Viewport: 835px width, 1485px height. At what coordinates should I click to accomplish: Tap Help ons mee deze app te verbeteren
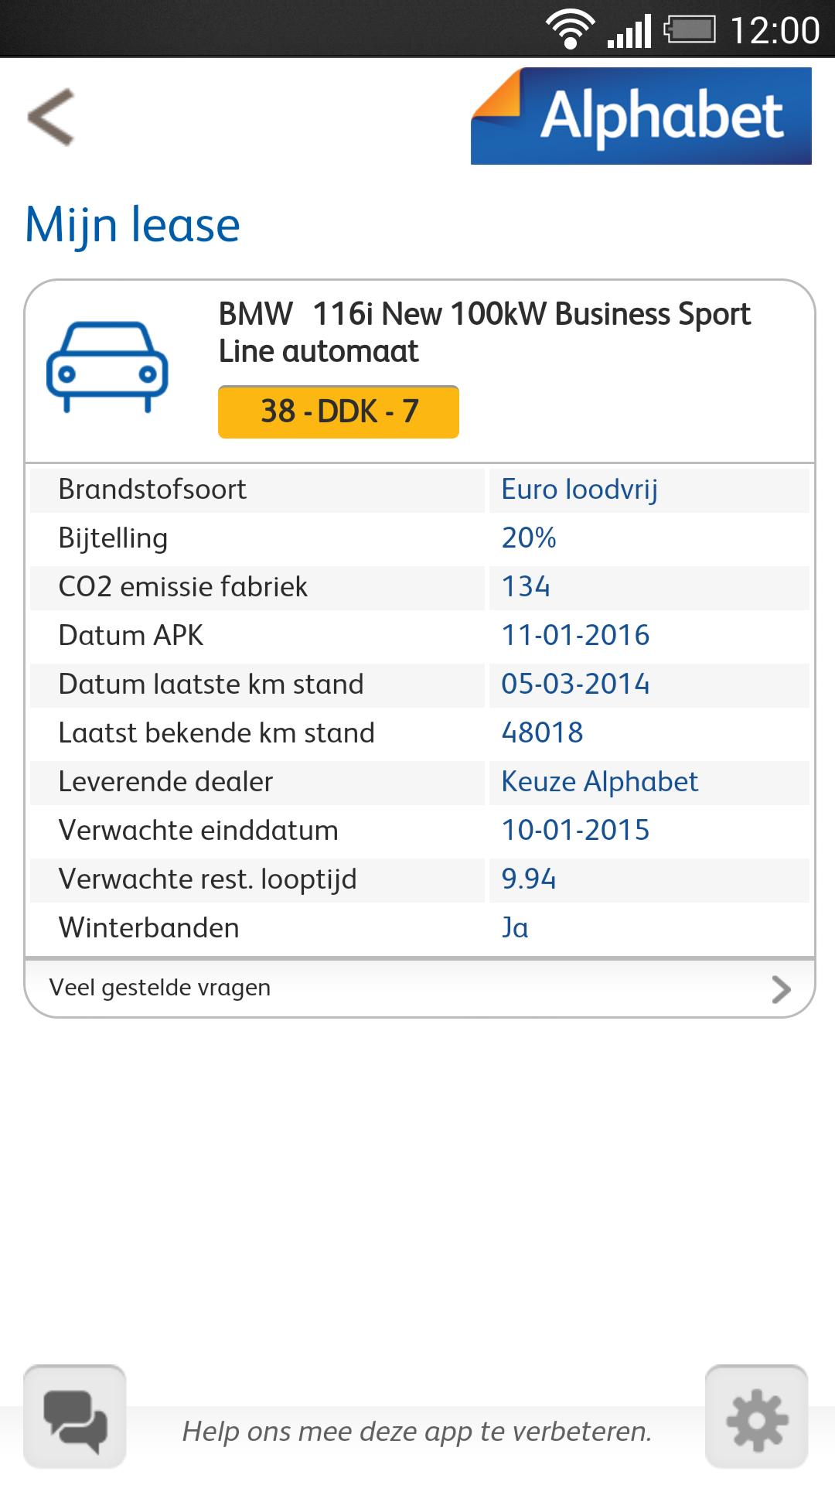417,1431
